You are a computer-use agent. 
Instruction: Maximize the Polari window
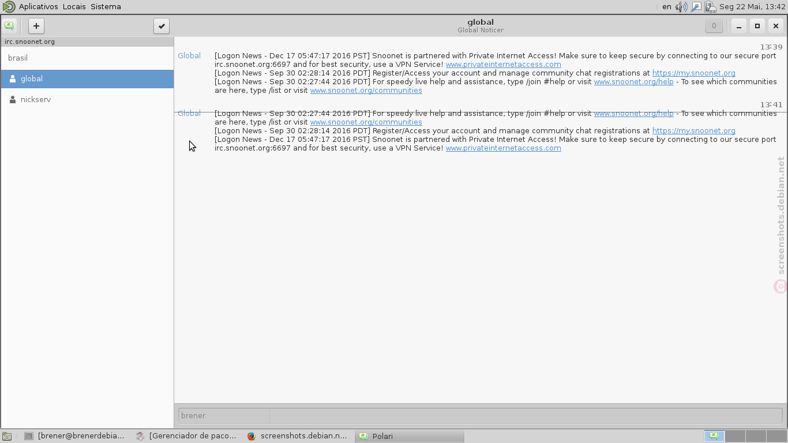757,26
